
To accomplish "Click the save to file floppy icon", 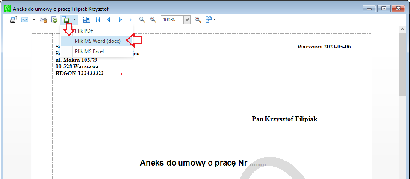I will [x=65, y=20].
